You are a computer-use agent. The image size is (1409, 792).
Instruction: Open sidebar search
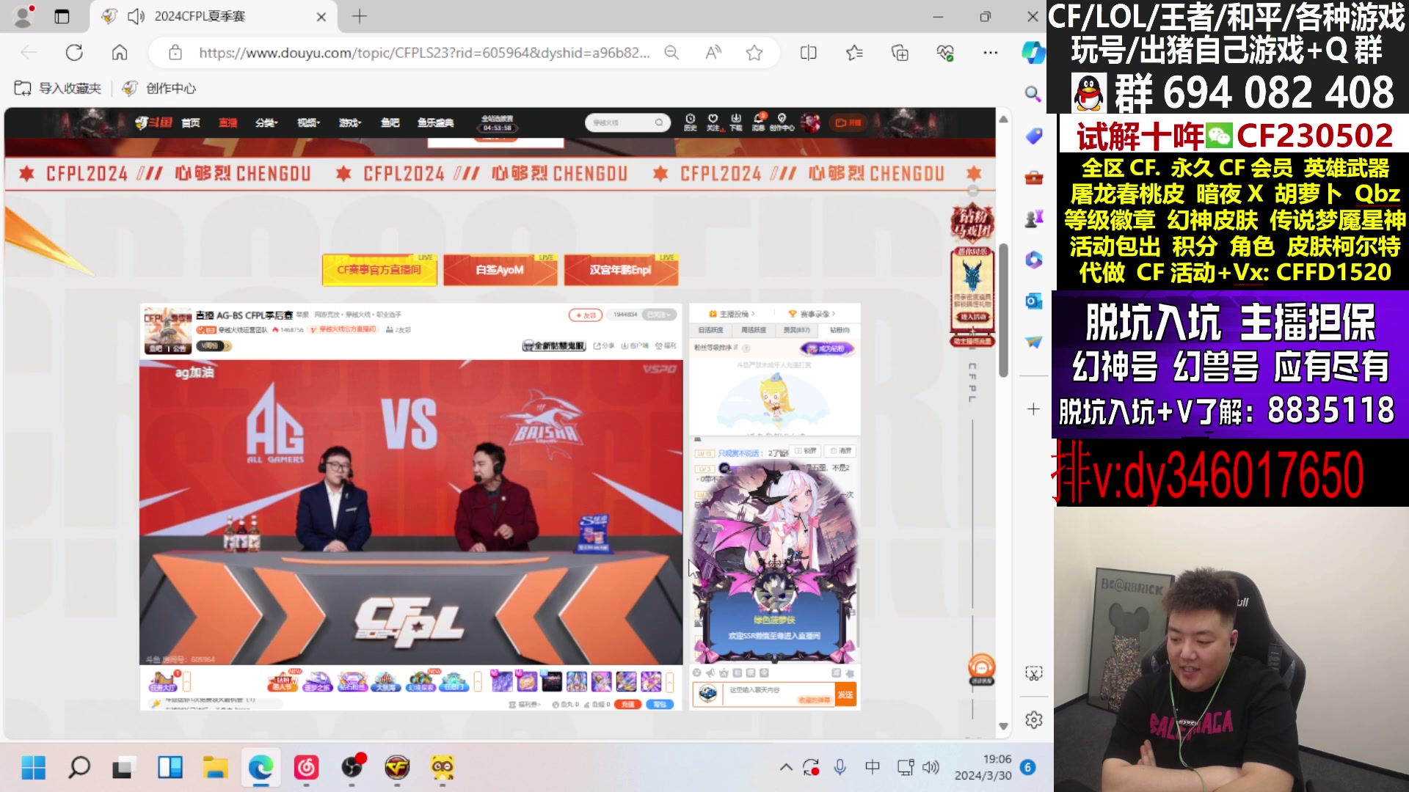tap(1033, 94)
